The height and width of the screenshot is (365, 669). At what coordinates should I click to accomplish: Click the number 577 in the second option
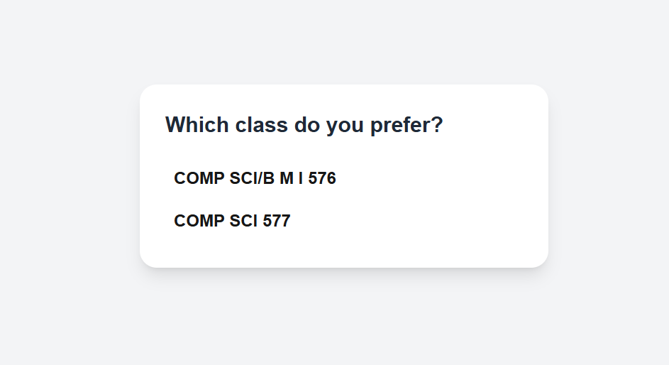pos(277,221)
